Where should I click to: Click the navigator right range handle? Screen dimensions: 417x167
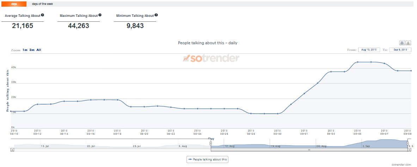pos(408,143)
